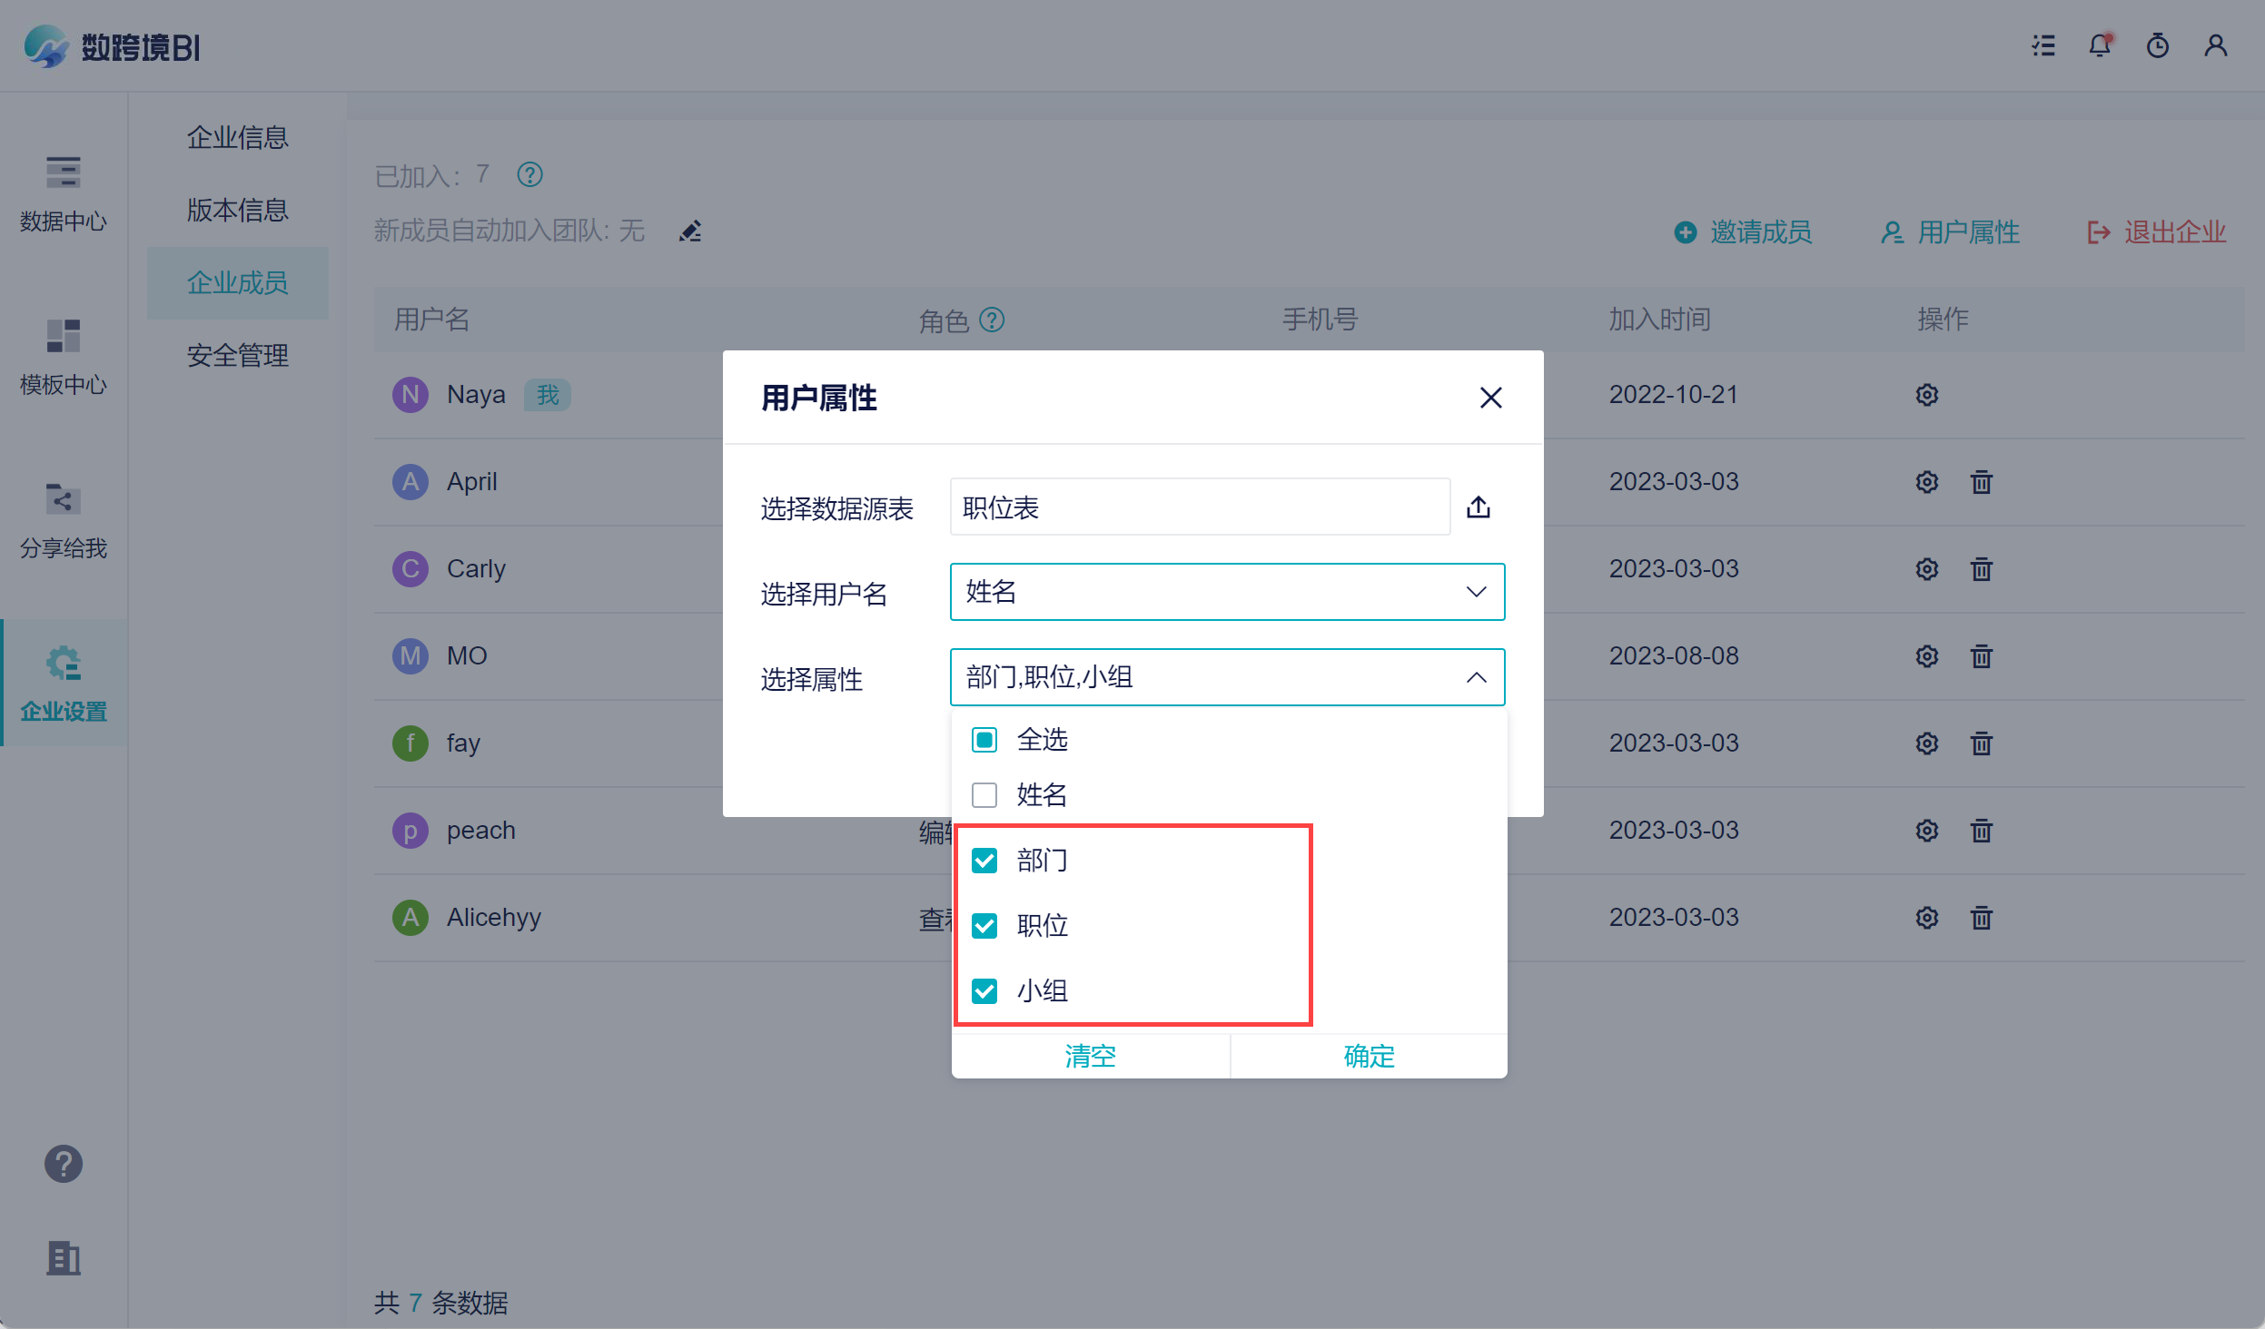Click the 确定 button in dropdown
This screenshot has width=2265, height=1329.
[1368, 1056]
